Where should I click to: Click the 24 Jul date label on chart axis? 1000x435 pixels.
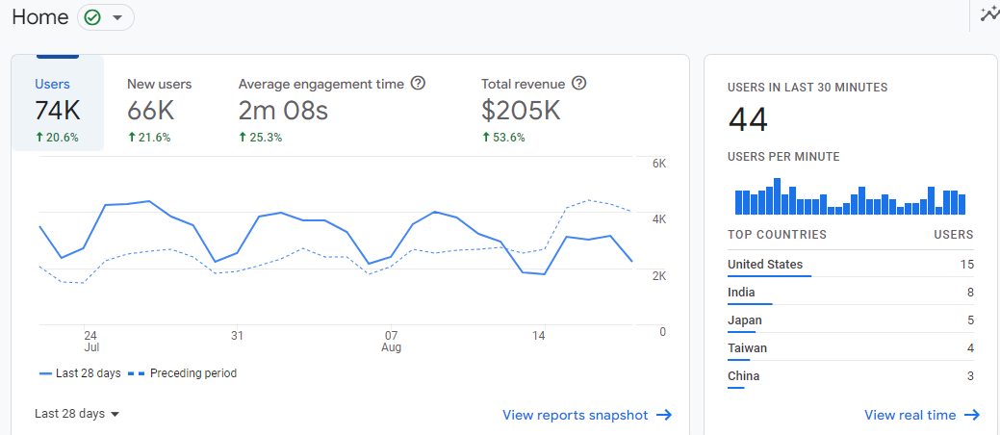(x=90, y=342)
